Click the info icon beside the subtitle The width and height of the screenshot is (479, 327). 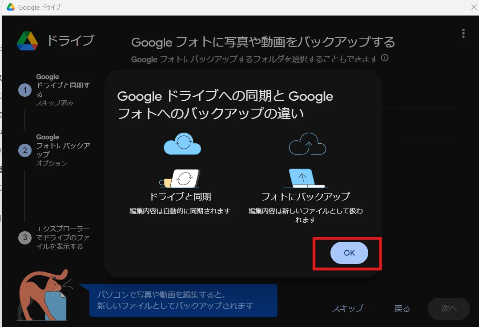tap(385, 58)
